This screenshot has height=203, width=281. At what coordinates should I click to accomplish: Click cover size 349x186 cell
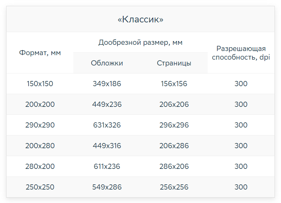tap(107, 84)
